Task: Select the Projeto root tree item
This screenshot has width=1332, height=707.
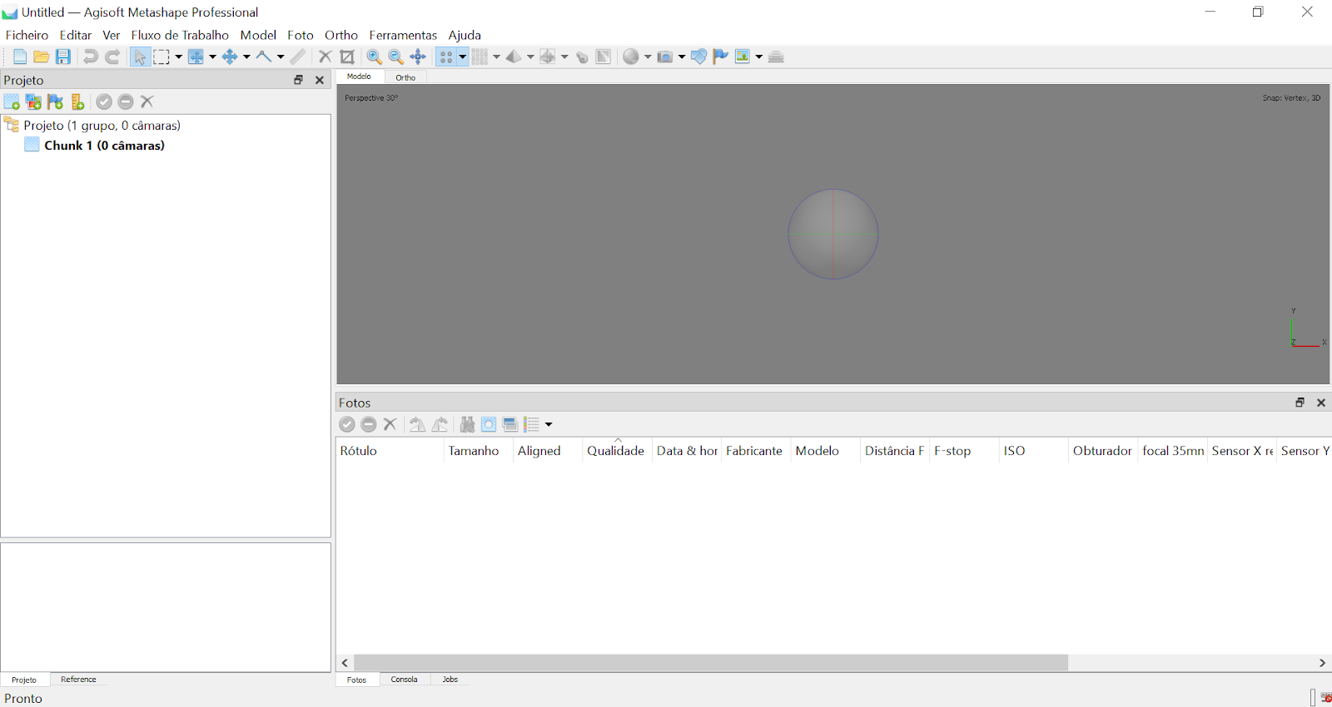Action: coord(102,126)
